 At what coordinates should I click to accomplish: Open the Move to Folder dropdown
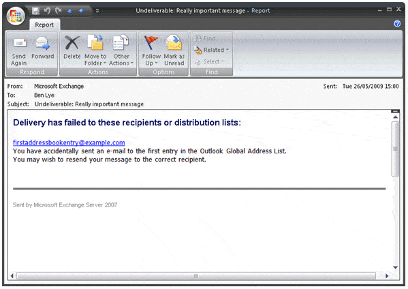tap(95, 51)
